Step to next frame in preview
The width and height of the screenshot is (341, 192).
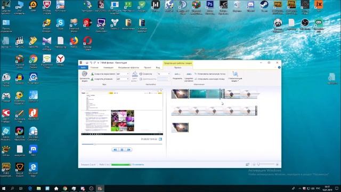click(x=129, y=150)
